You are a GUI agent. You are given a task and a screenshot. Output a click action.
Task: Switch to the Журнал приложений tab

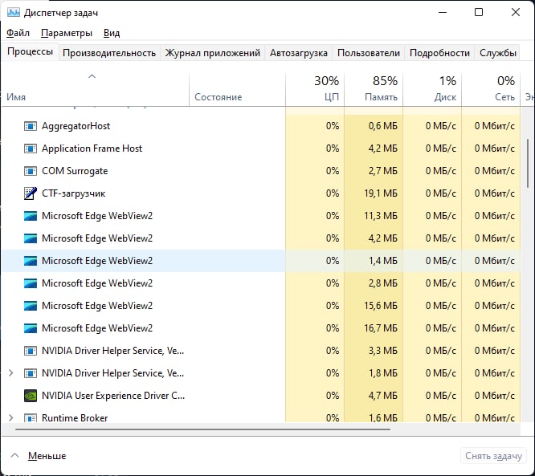(213, 53)
